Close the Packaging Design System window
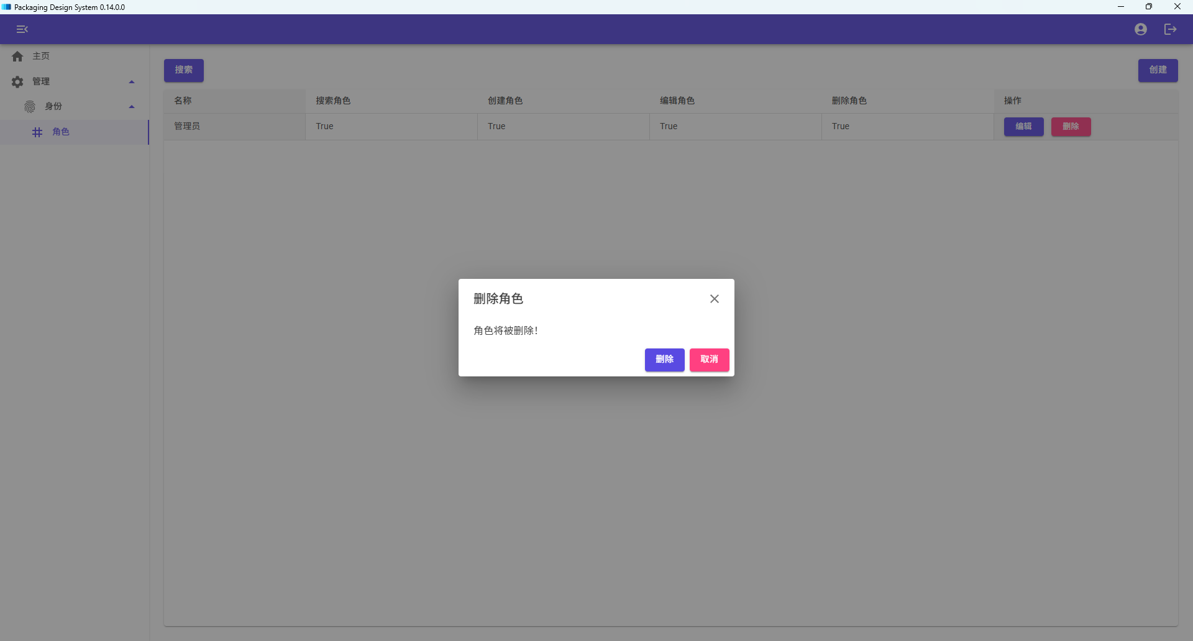This screenshot has height=641, width=1193. click(1177, 7)
